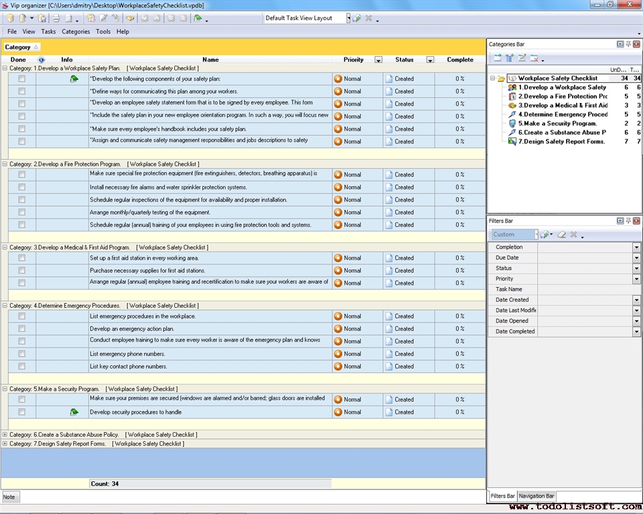Click the Delete Category icon in Categories Bar
643x514 pixels.
[x=534, y=58]
